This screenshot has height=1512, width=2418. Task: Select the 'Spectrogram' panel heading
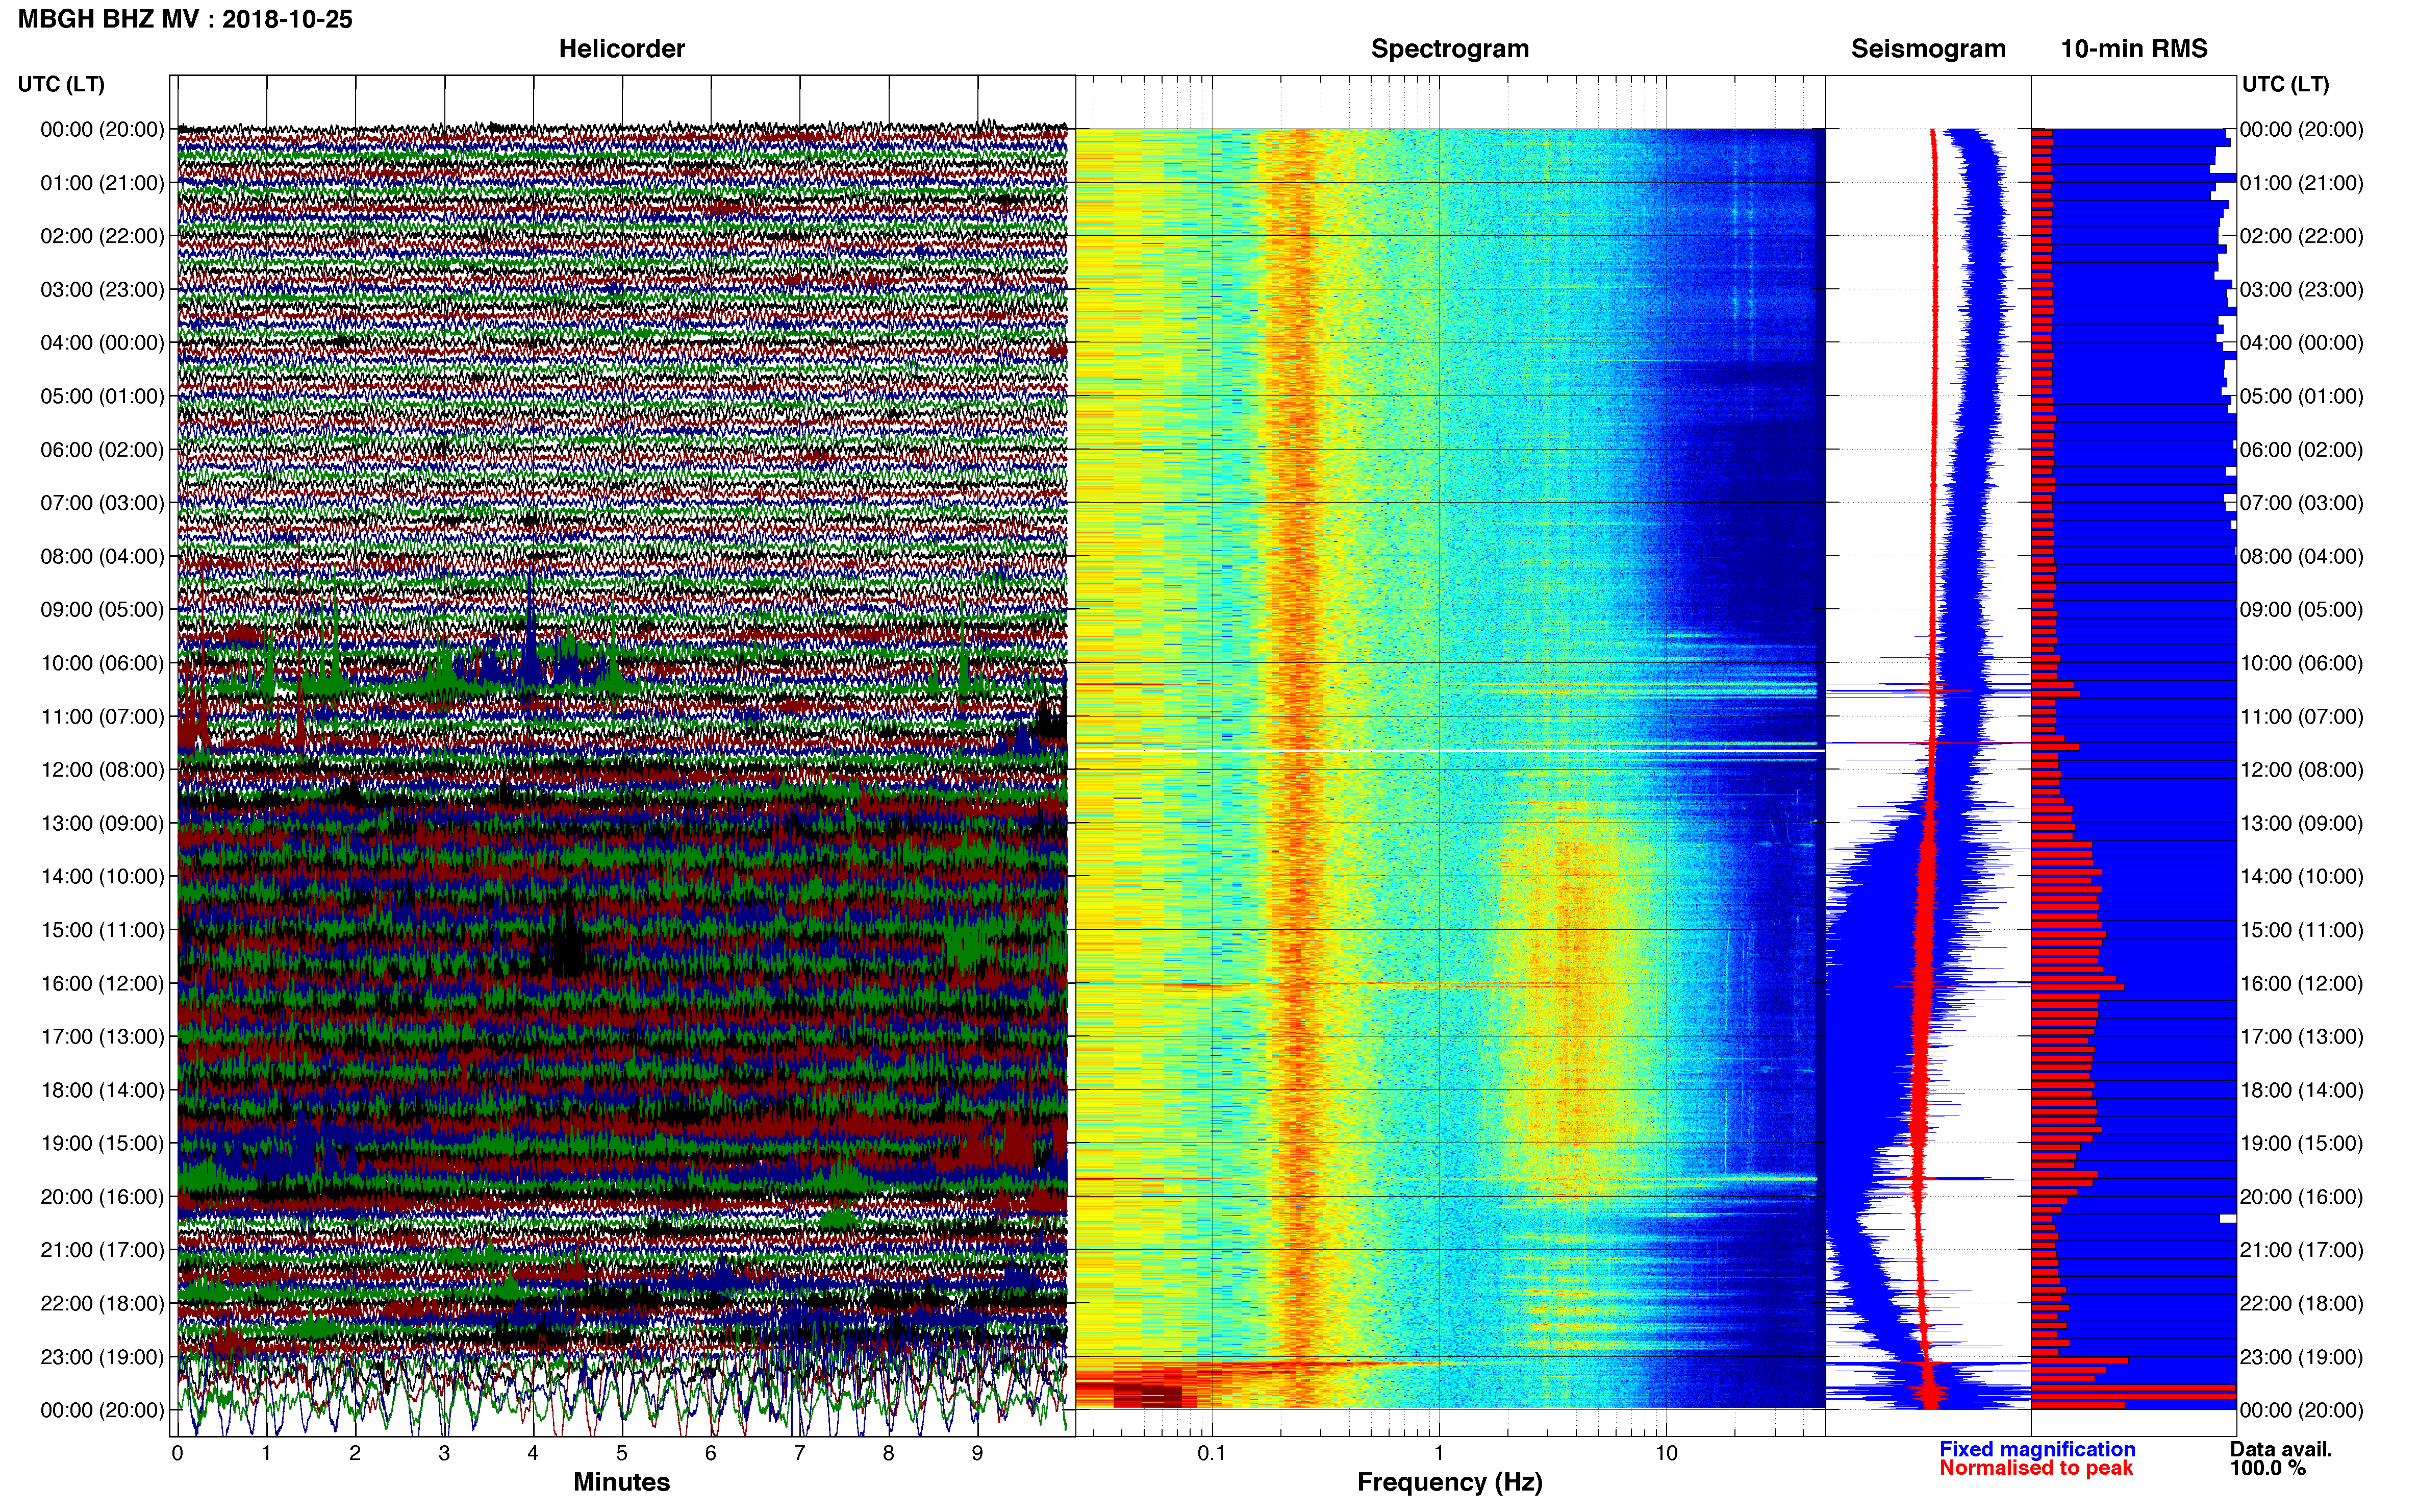click(x=1449, y=48)
